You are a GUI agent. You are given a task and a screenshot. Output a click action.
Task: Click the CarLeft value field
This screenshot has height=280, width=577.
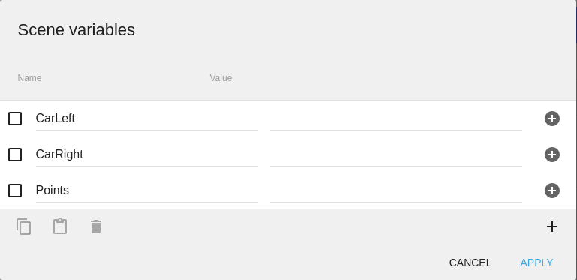tap(396, 119)
